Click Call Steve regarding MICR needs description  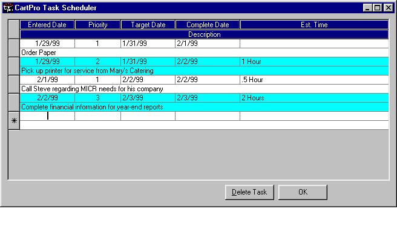(205, 89)
